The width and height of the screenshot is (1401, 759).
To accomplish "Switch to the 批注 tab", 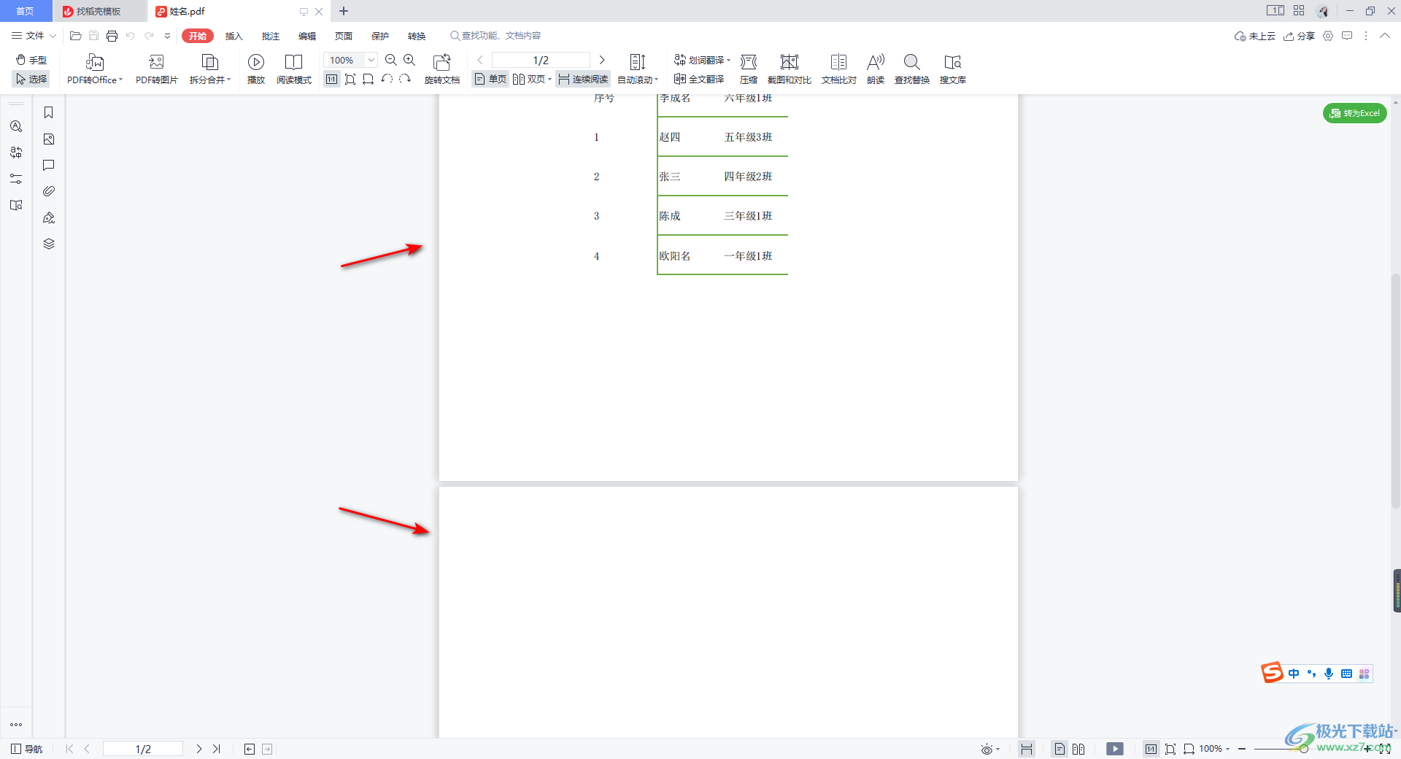I will click(270, 36).
